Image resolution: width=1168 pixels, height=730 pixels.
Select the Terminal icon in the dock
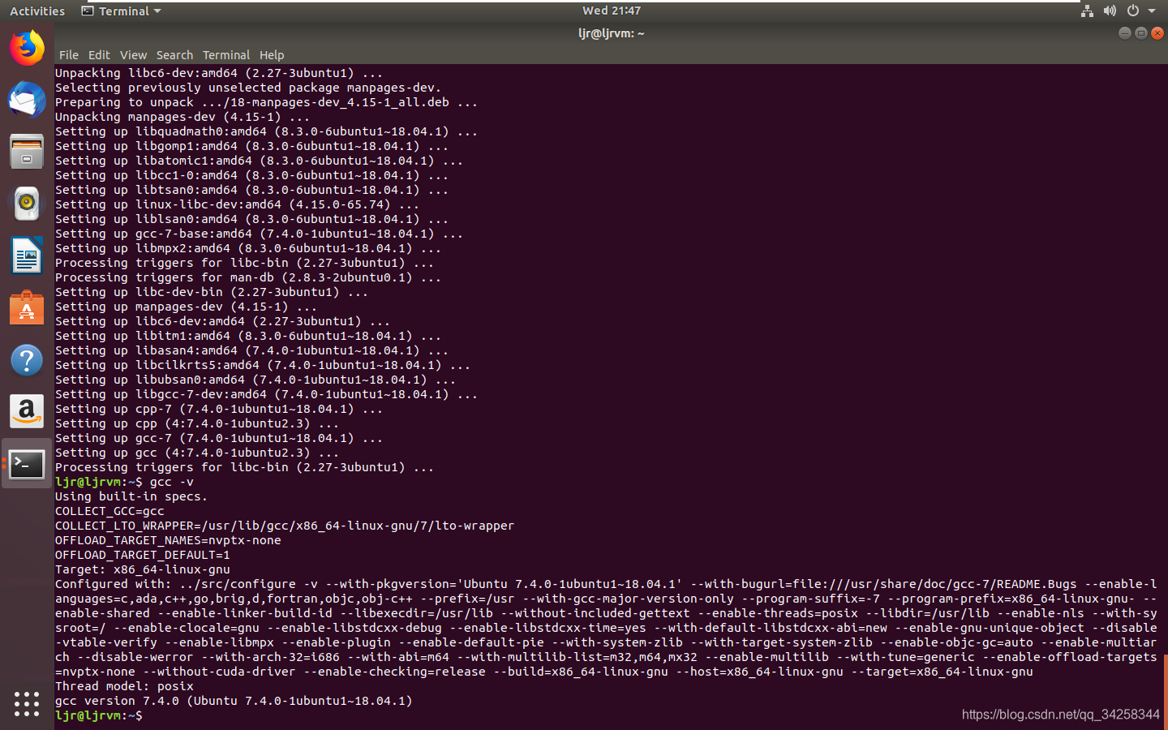tap(27, 463)
